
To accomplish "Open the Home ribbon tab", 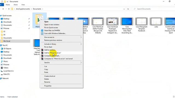I will click(x=8, y=5).
